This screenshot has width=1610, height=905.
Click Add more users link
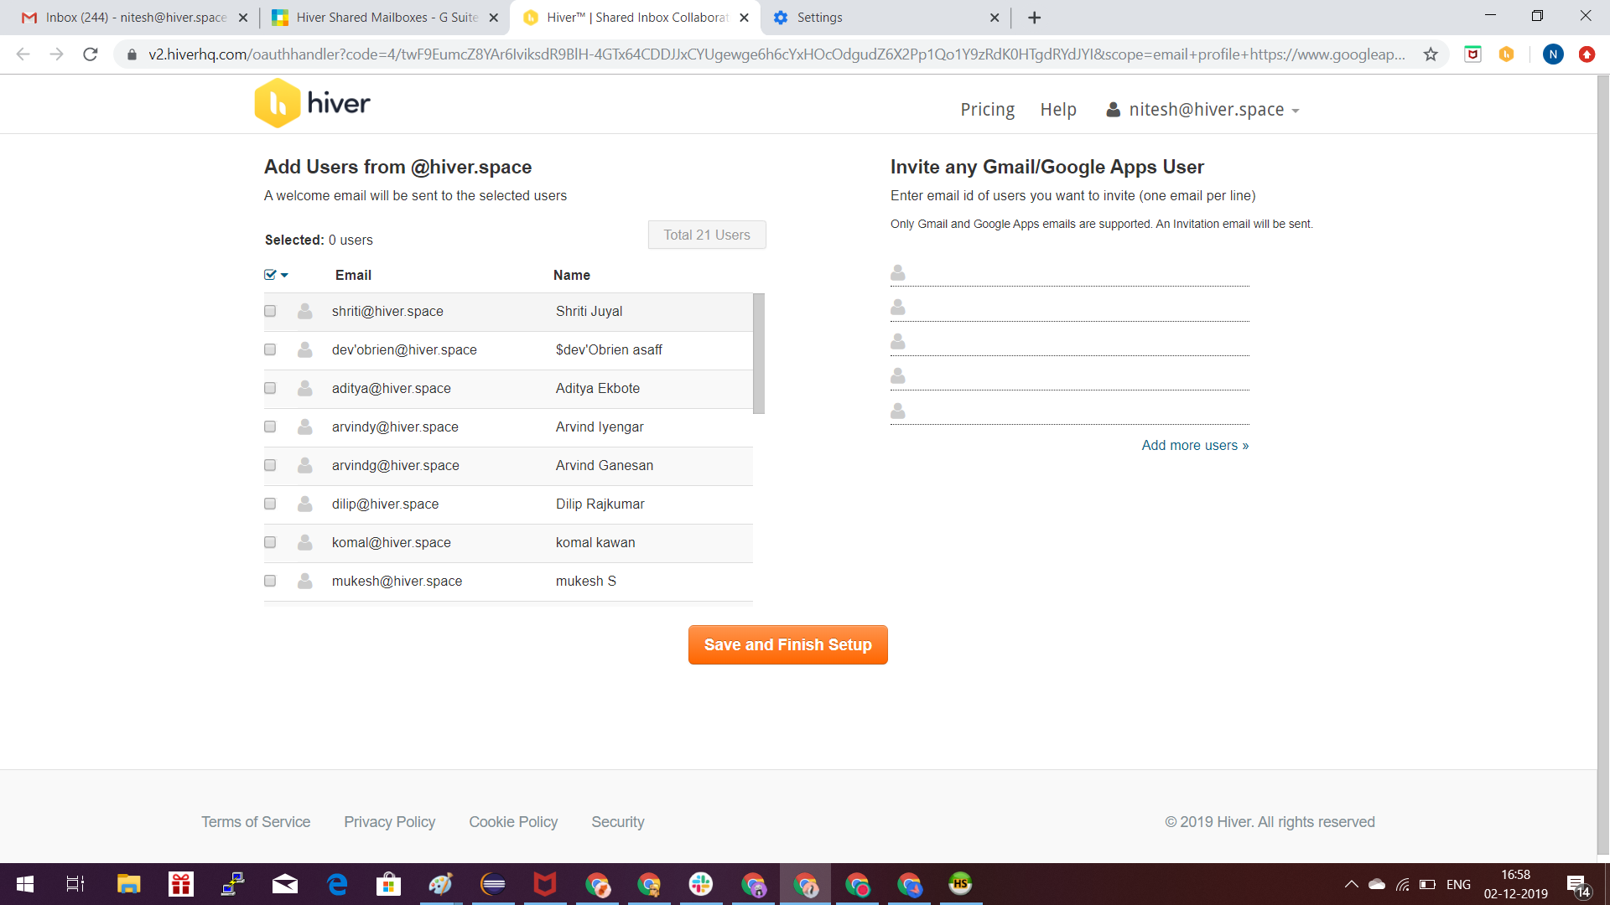1195,445
